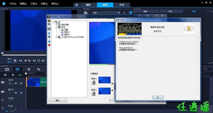213x113 pixels.
Task: Switch to the 捕获 workspace tab
Action: (x=88, y=5)
